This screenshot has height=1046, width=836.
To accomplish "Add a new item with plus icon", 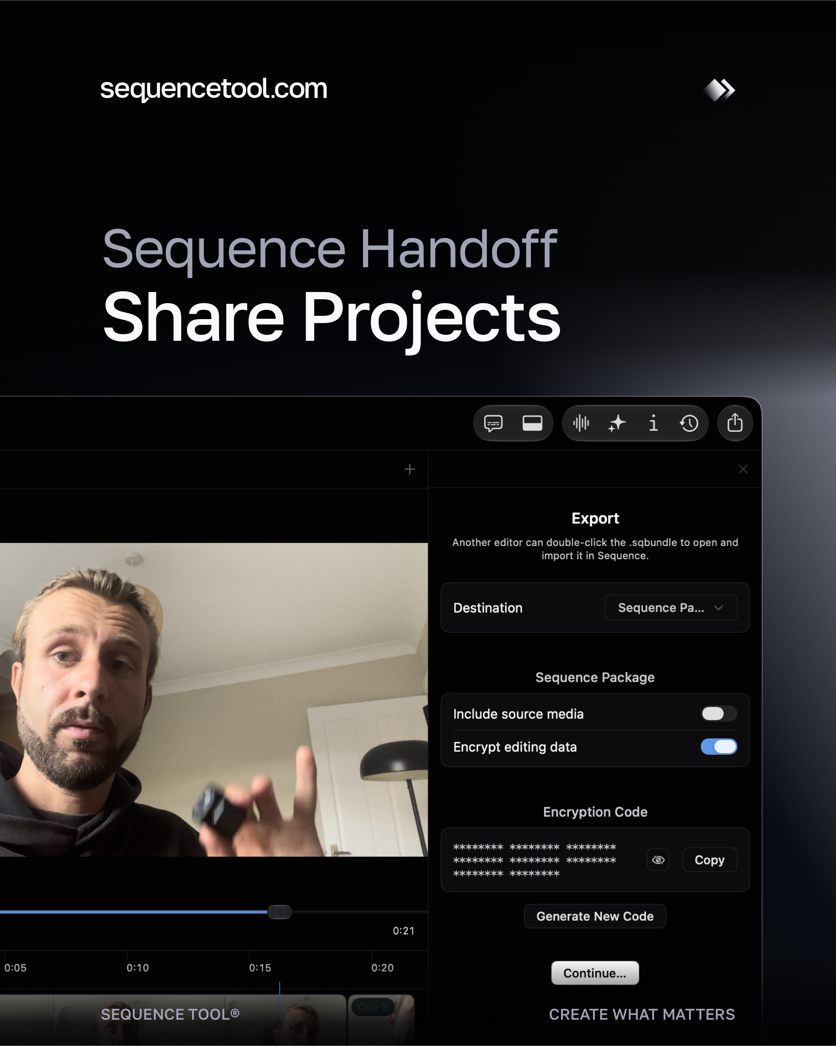I will tap(410, 469).
